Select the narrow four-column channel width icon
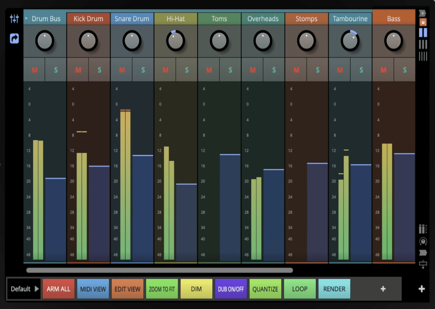Viewport: 435px width, 309px height. pos(423,55)
